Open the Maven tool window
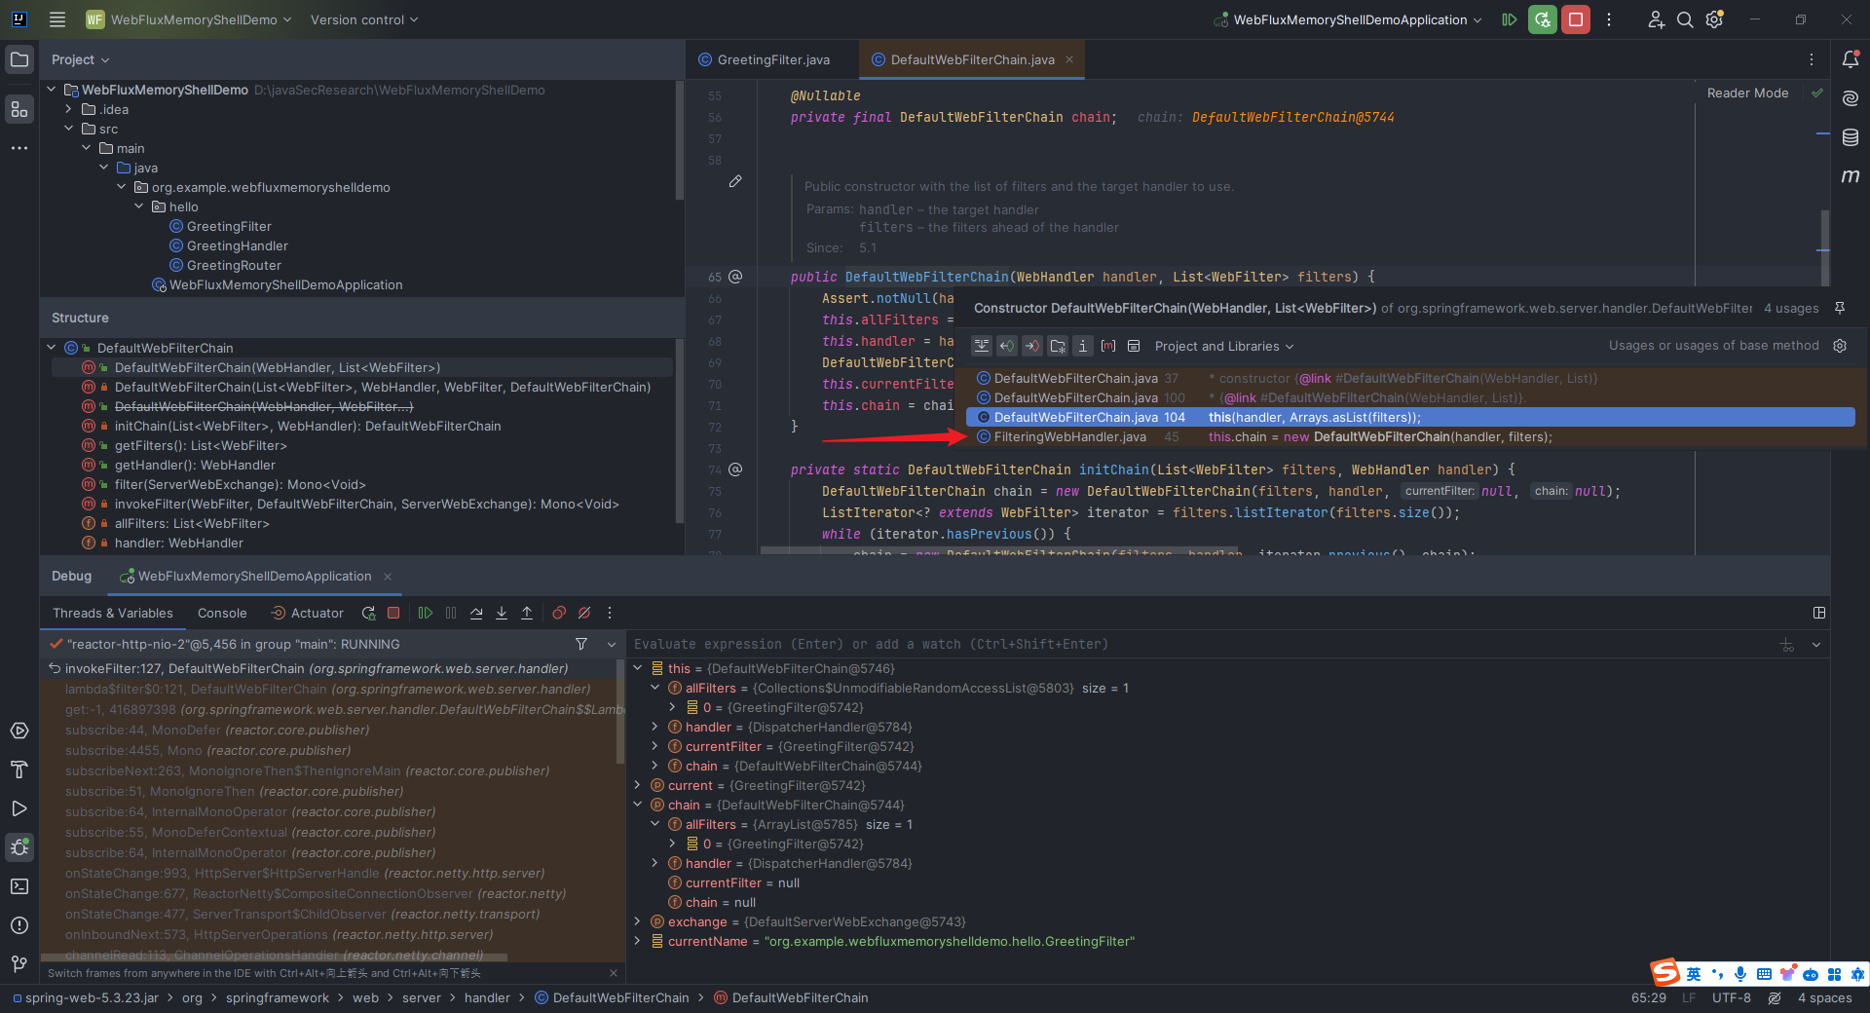Viewport: 1870px width, 1013px height. pyautogui.click(x=1851, y=176)
